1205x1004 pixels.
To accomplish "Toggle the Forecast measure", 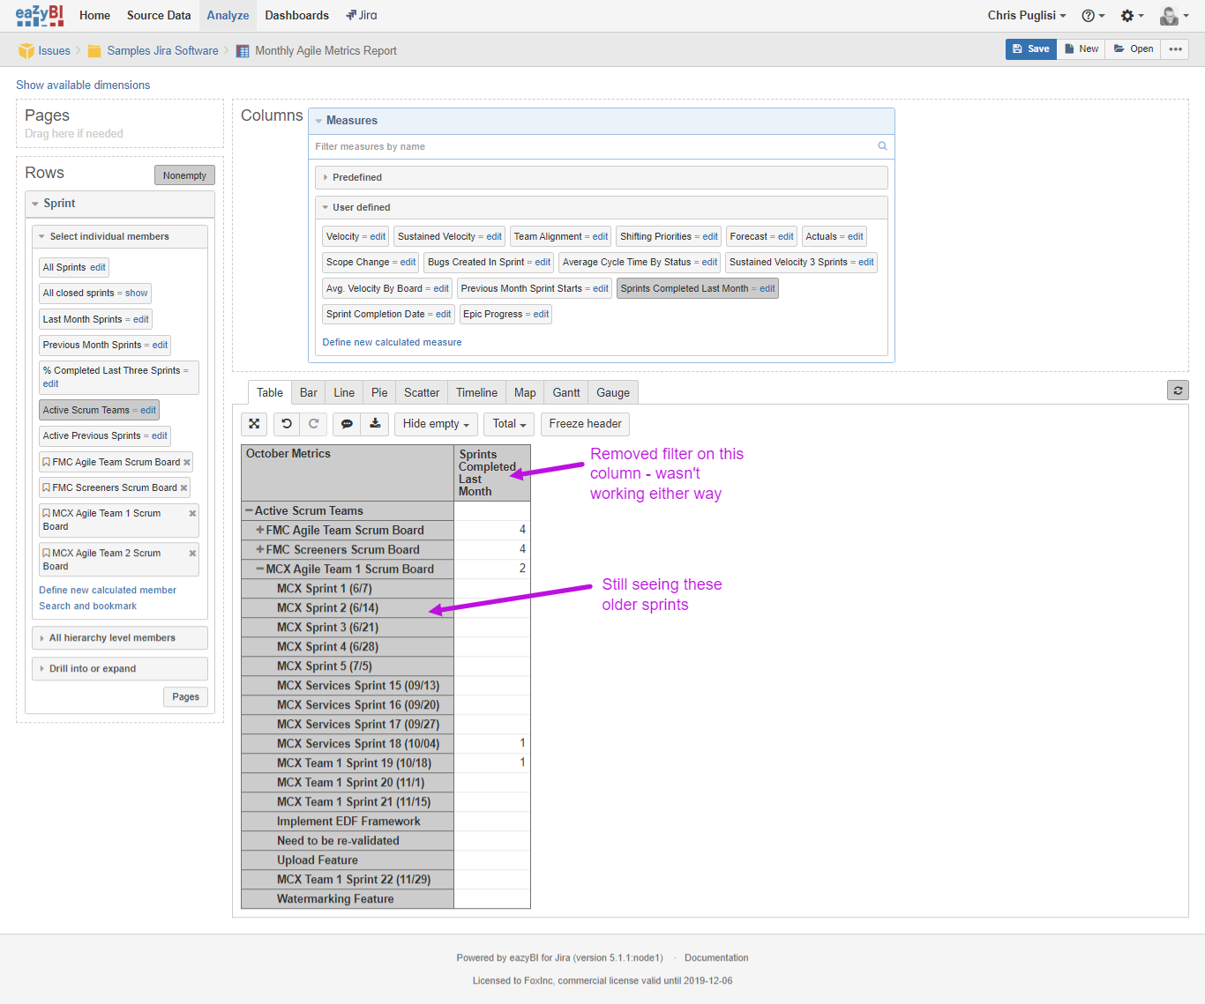I will click(x=748, y=236).
